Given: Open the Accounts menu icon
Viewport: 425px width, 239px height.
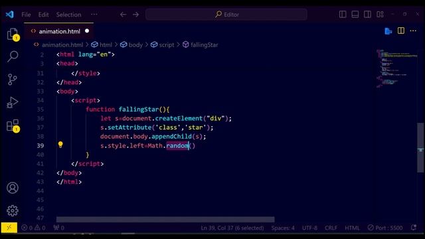Looking at the screenshot, I should (13, 188).
